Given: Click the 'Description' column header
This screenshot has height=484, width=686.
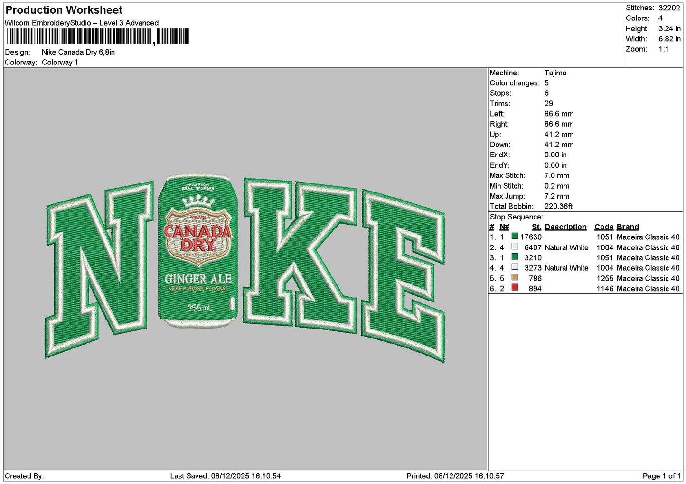Looking at the screenshot, I should pos(565,227).
